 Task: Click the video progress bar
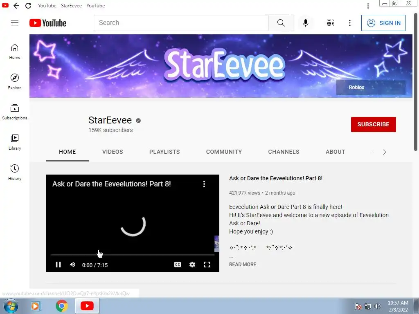click(133, 255)
